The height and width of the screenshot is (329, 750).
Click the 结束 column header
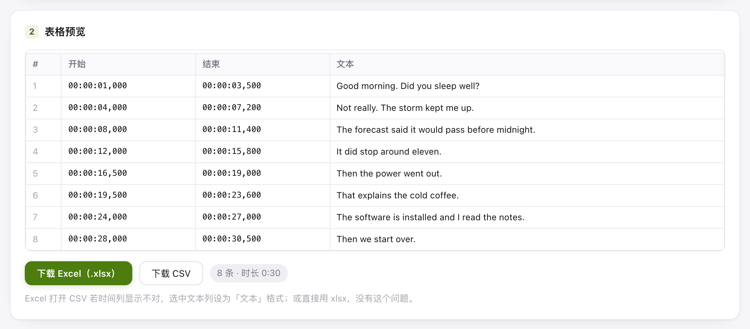point(263,64)
